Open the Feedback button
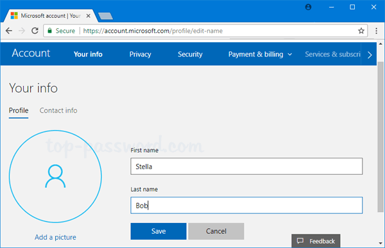385x248 pixels. (316, 241)
